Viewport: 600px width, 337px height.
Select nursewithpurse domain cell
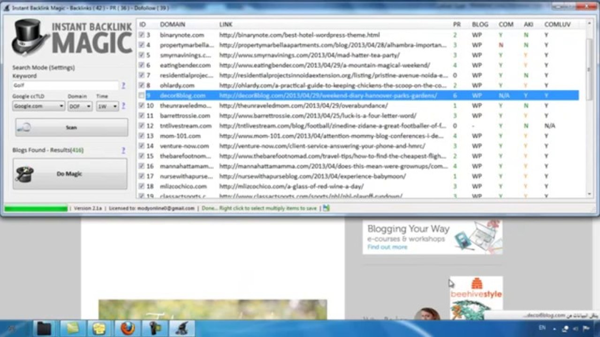tap(186, 176)
